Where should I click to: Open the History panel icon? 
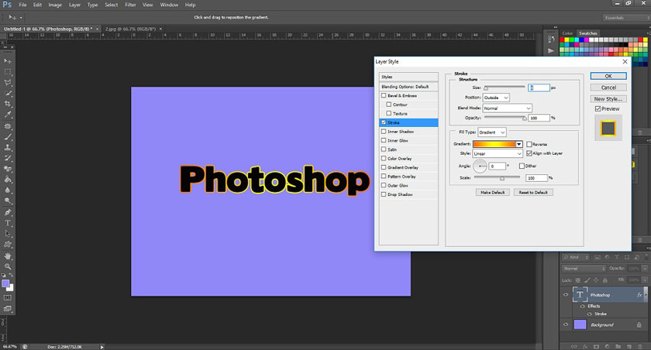(551, 39)
